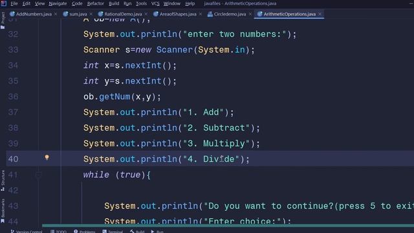
Task: Click the Scanner constructor call on line 33
Action: (174, 50)
